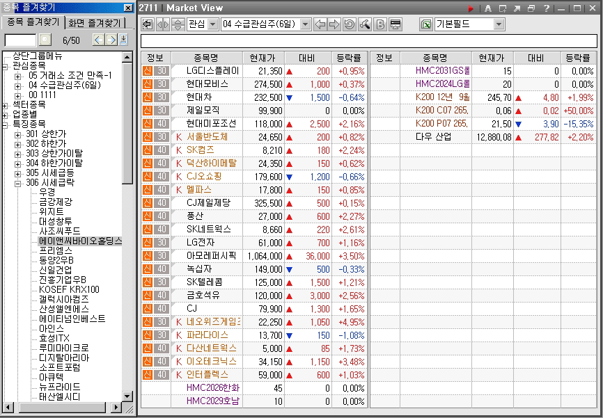Click the search magnifier icon in favorites panel
Viewport: 603px width, 418px height.
tap(45, 40)
